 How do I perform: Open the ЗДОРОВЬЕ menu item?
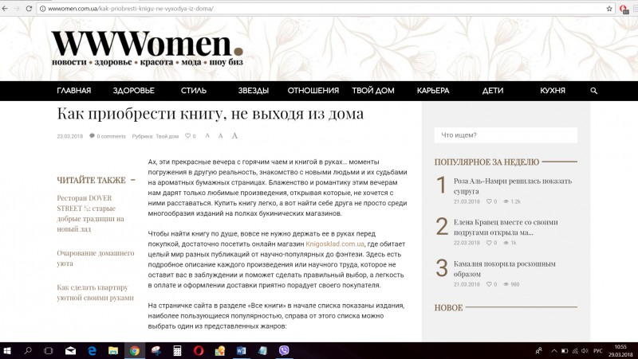134,91
